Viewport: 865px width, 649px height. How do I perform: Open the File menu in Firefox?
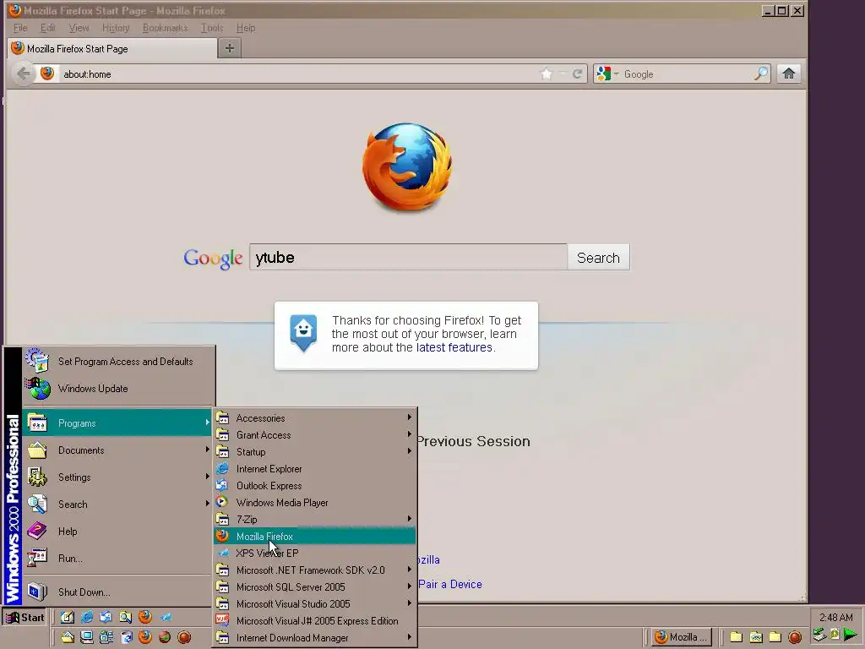[x=20, y=28]
